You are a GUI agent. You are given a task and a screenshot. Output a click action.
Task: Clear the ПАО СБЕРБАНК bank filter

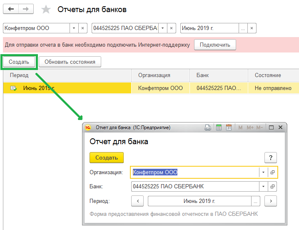[171, 28]
